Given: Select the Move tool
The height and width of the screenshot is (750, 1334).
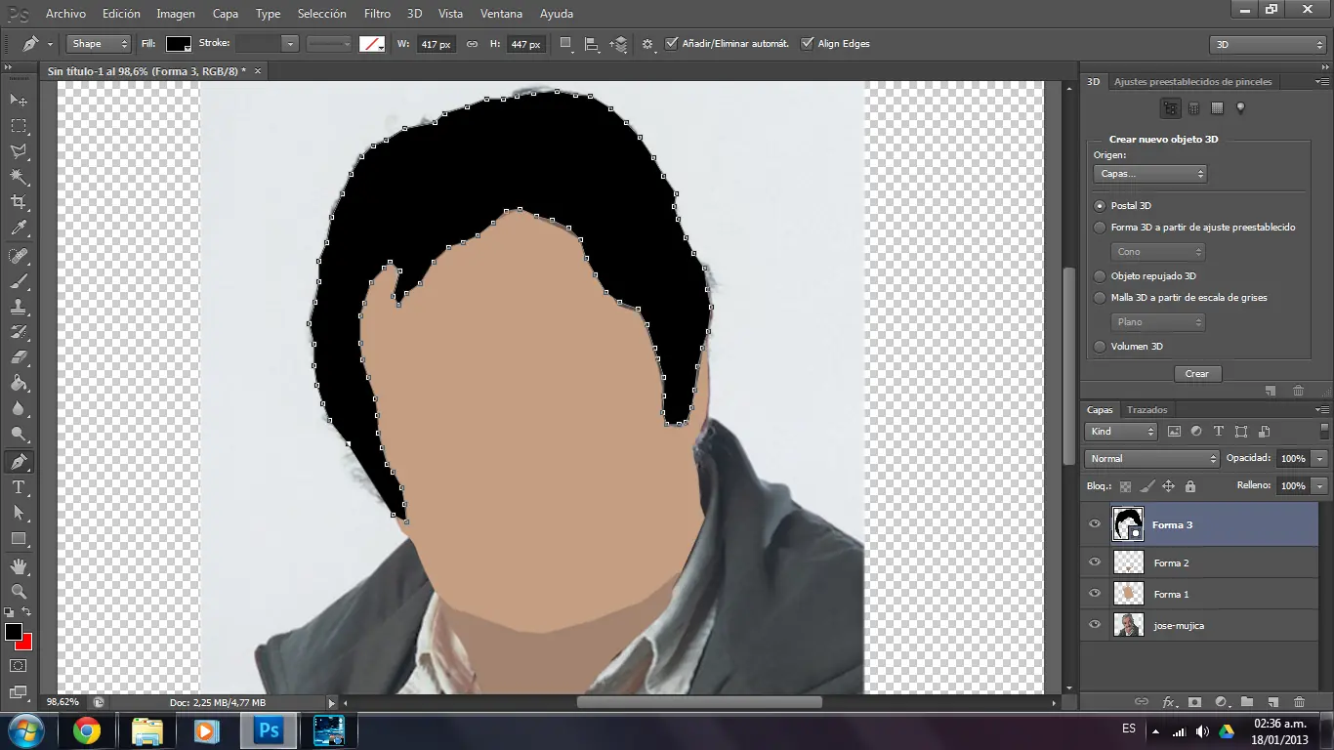Looking at the screenshot, I should coord(18,101).
